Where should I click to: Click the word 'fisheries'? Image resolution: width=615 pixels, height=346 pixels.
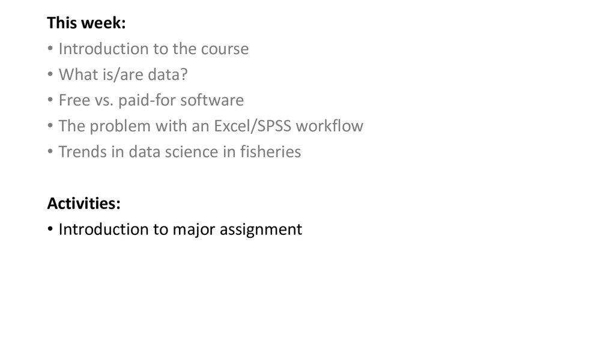[270, 152]
